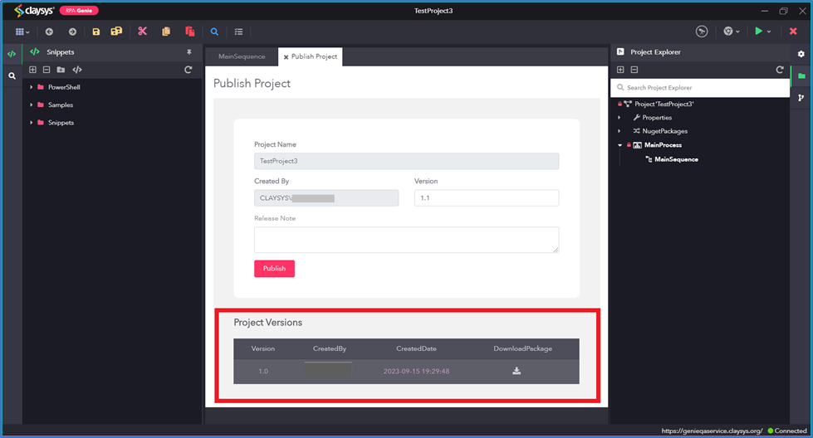Image resolution: width=813 pixels, height=438 pixels.
Task: Expand the PowerShell snippets folder
Action: pos(31,87)
